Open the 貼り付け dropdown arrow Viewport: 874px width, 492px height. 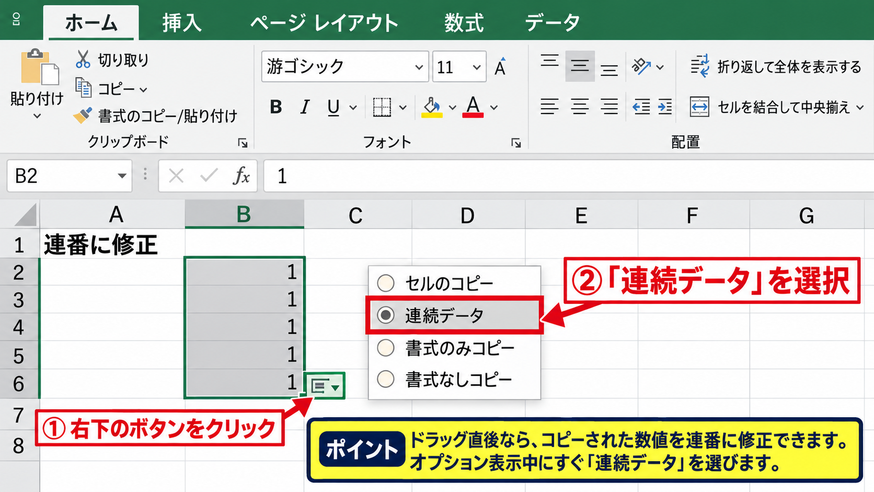click(x=37, y=116)
